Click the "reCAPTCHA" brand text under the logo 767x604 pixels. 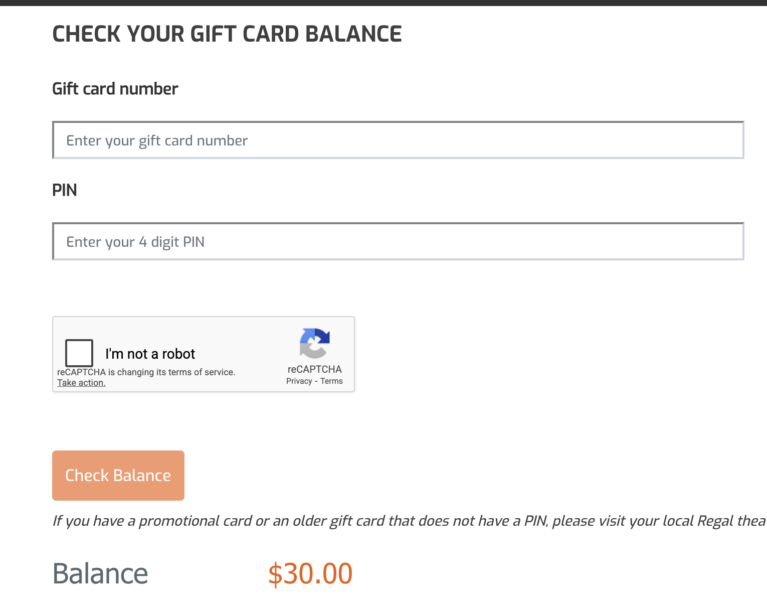(314, 369)
